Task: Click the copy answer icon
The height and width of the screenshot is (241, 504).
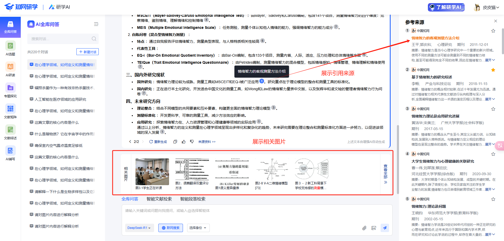Action: [175, 142]
